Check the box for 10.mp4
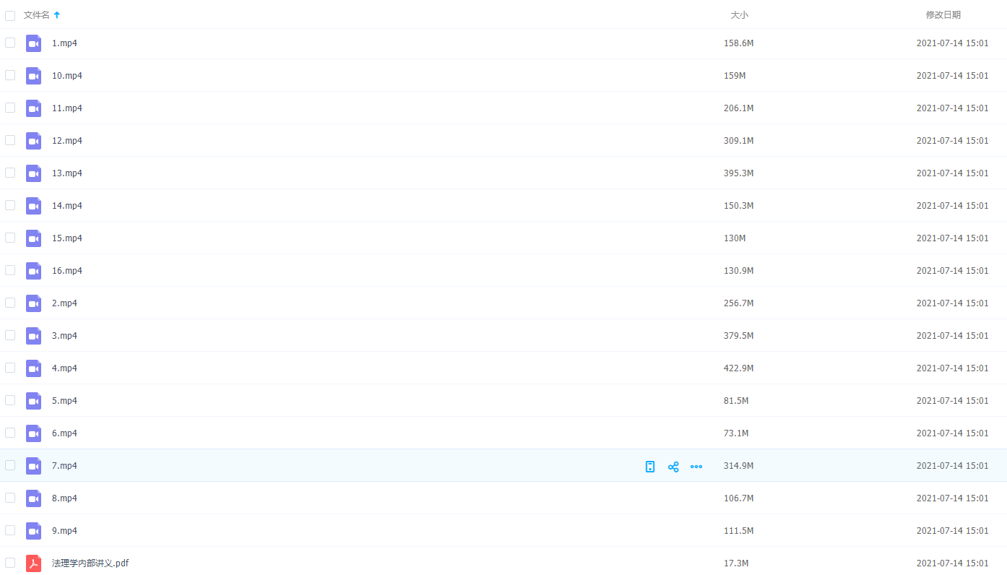This screenshot has width=1007, height=575. (10, 75)
